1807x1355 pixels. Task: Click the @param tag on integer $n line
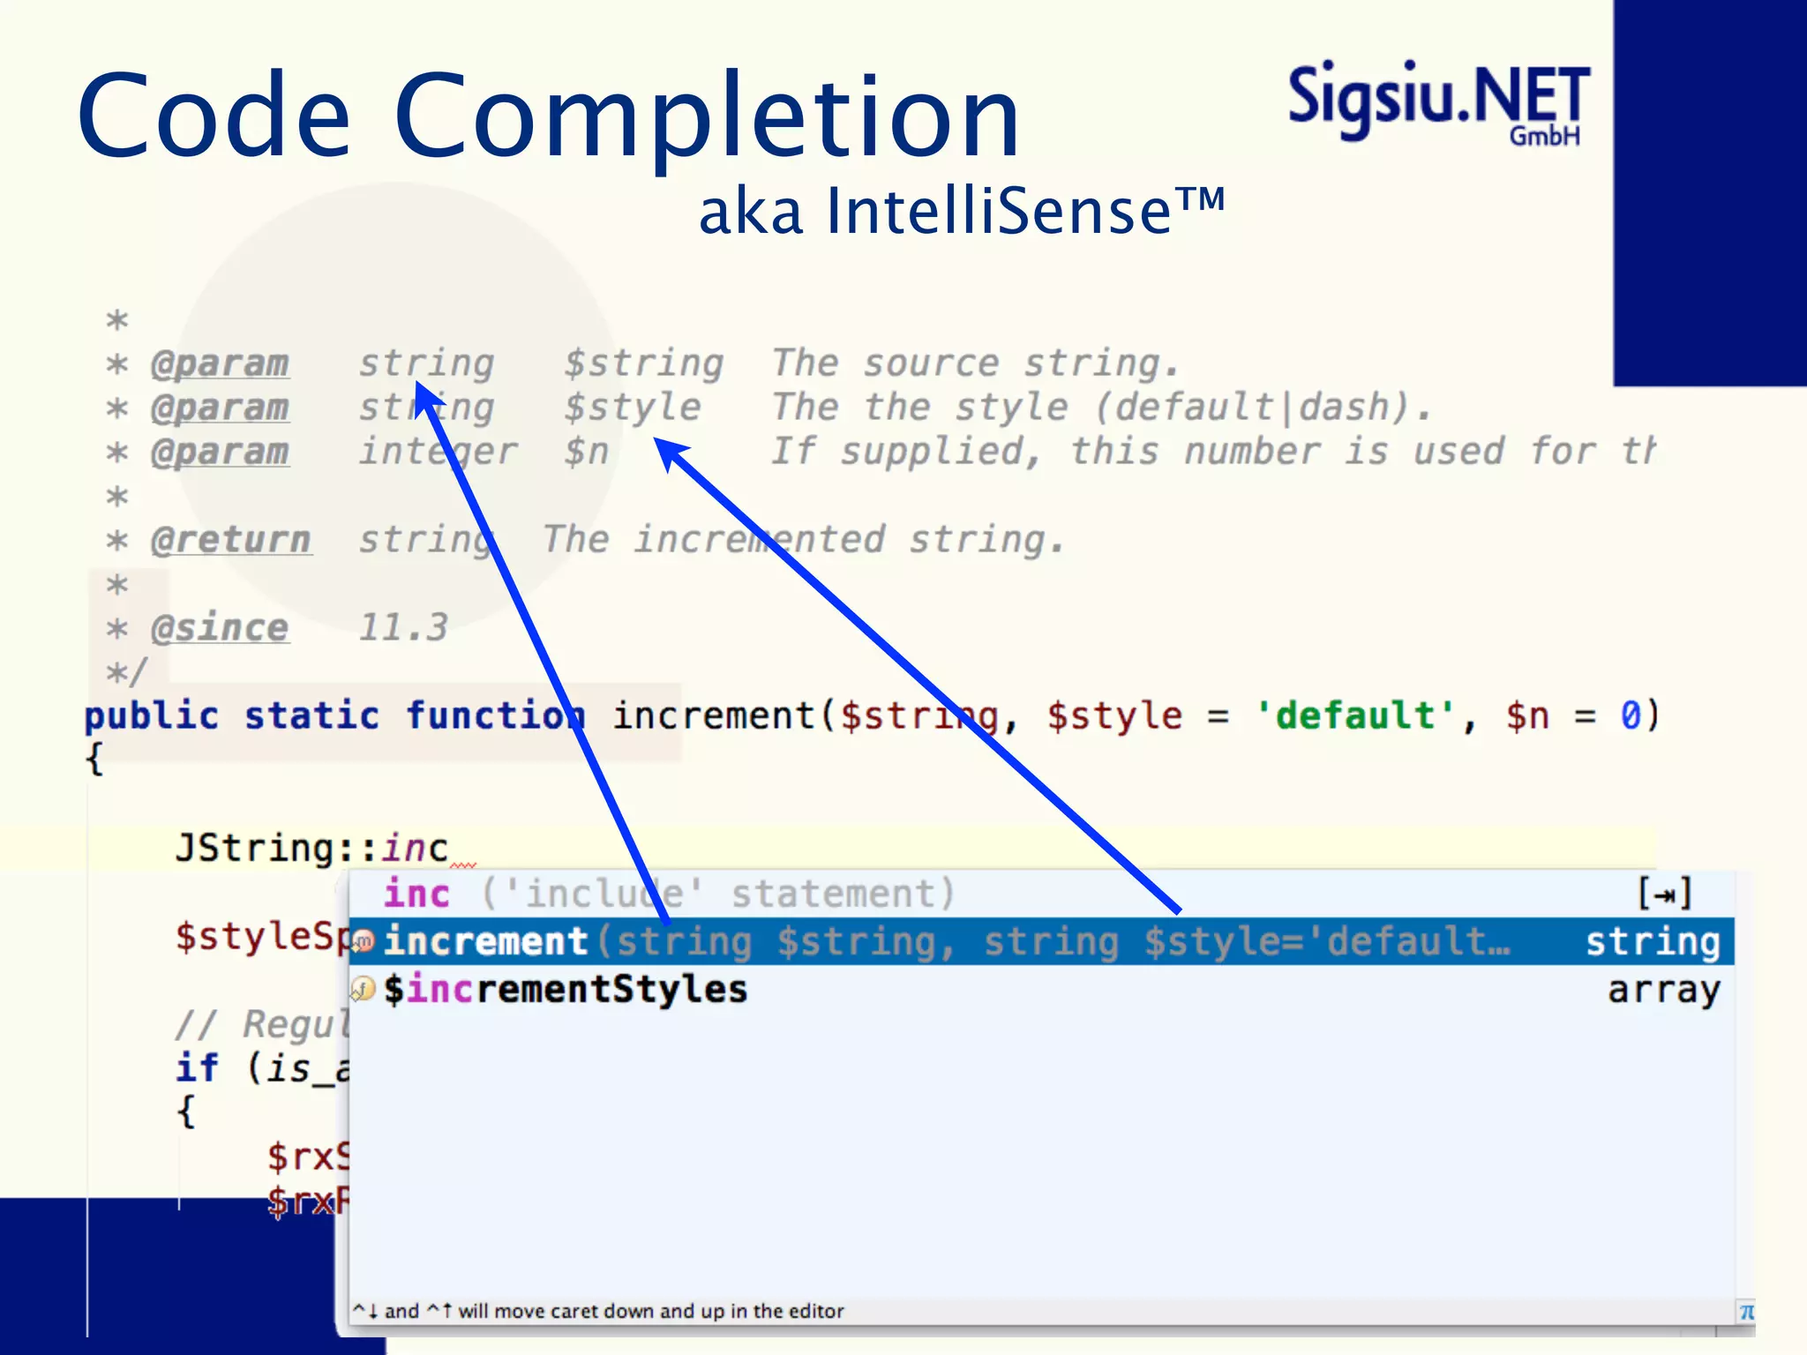220,452
